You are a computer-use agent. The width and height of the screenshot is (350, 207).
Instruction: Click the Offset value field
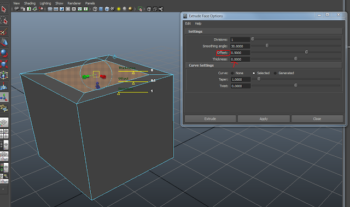[240, 52]
